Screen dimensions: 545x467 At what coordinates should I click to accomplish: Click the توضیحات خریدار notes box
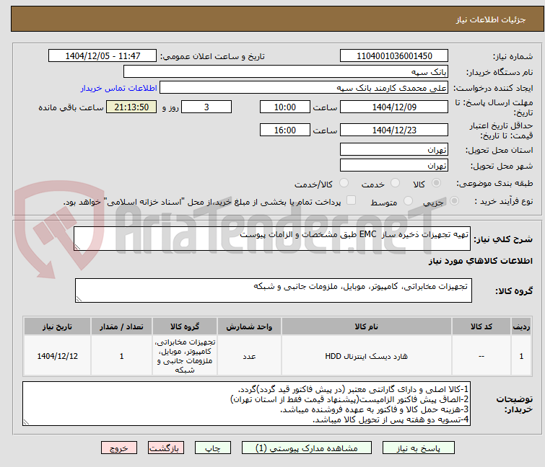[x=246, y=404]
